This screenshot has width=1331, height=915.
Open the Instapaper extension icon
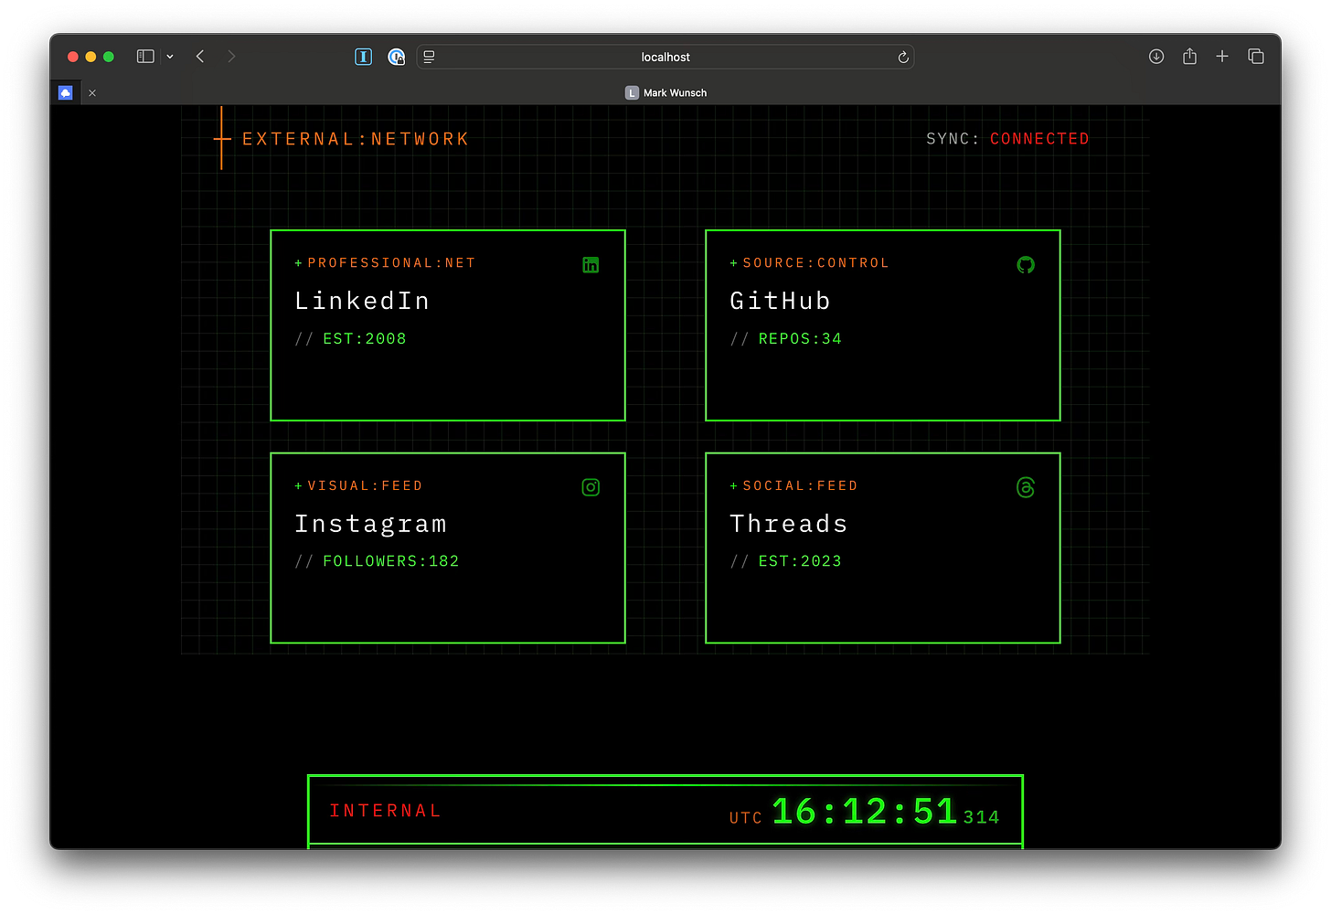(363, 57)
